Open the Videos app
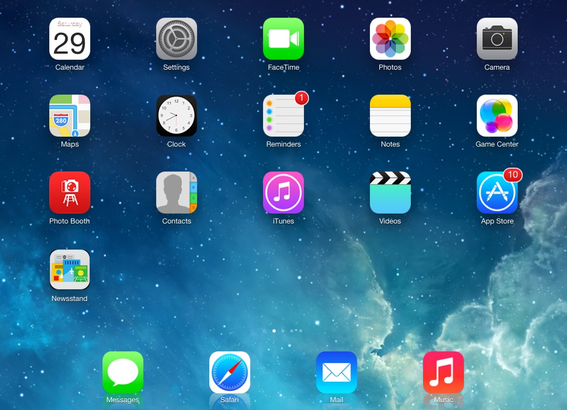The image size is (567, 410). [390, 193]
